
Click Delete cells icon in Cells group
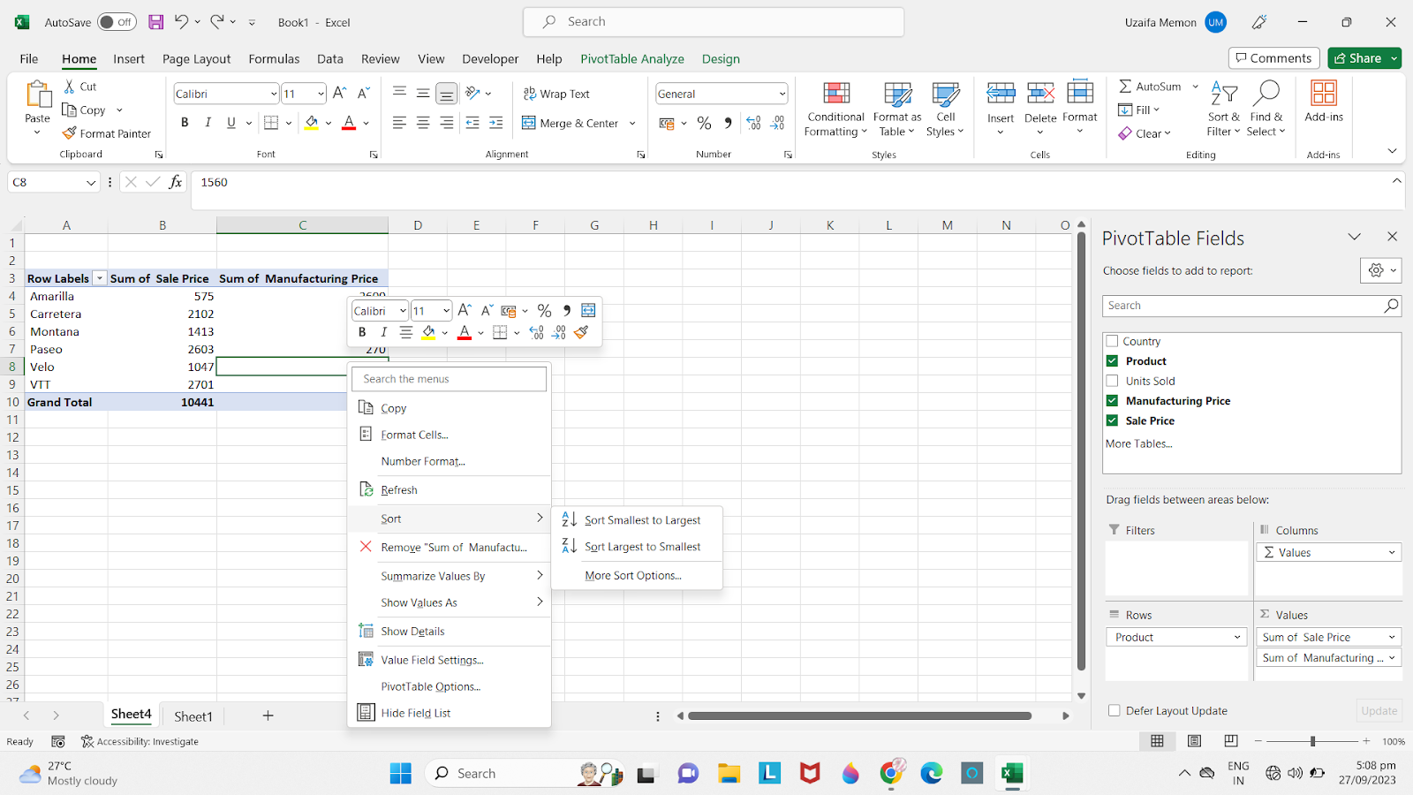[1040, 93]
